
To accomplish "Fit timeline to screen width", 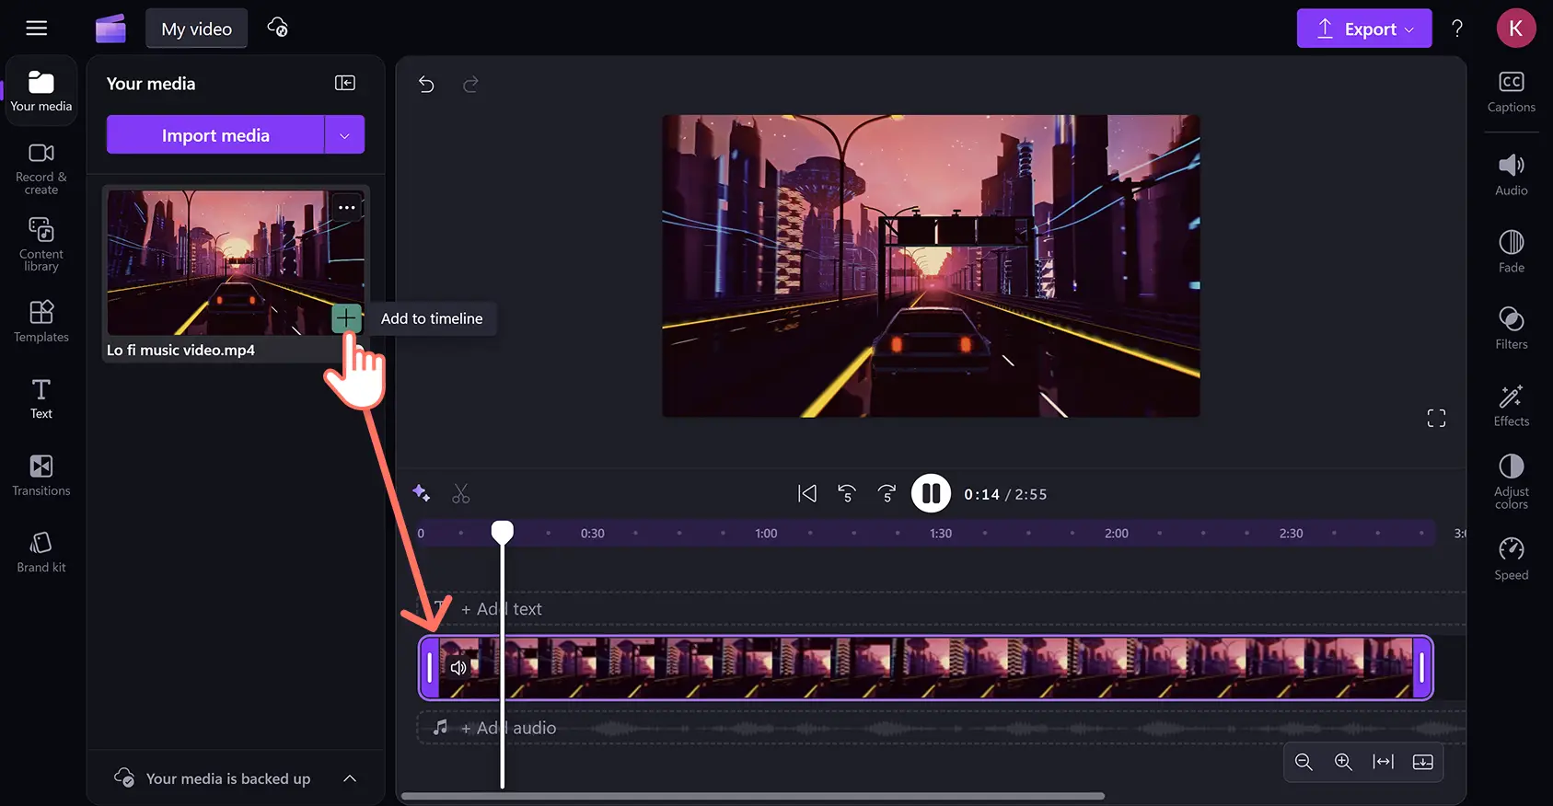I will point(1383,762).
